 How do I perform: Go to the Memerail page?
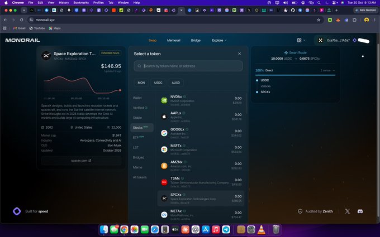point(174,40)
